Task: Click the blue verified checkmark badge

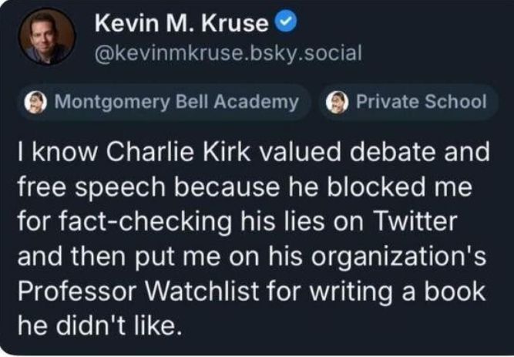Action: tap(285, 24)
